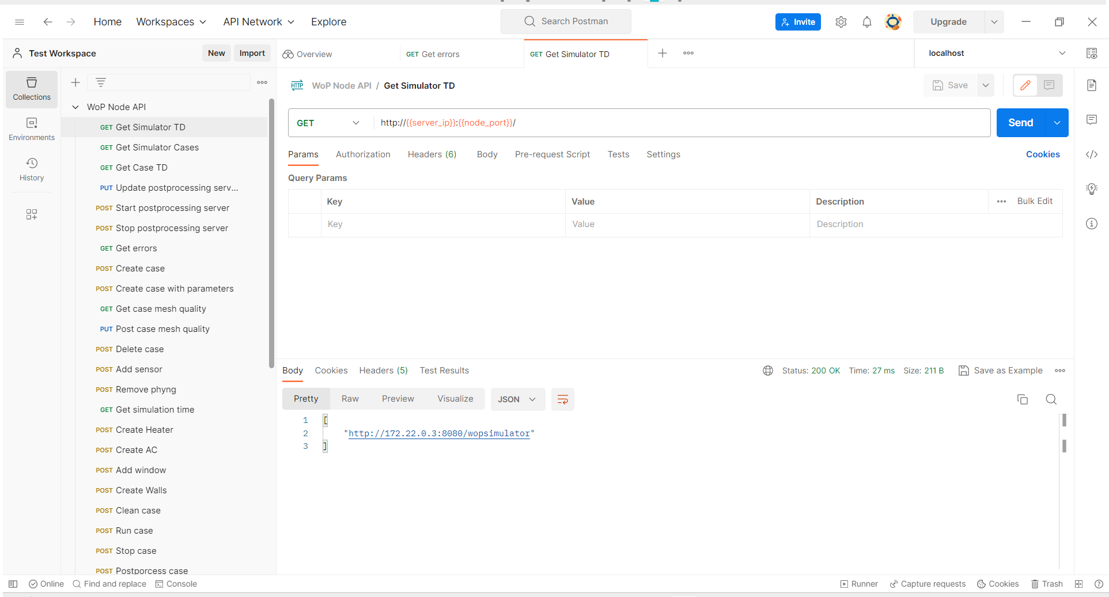Screen dimensions: 1109x597
Task: Open the configure workspace sidebar icon
Action: tap(32, 214)
